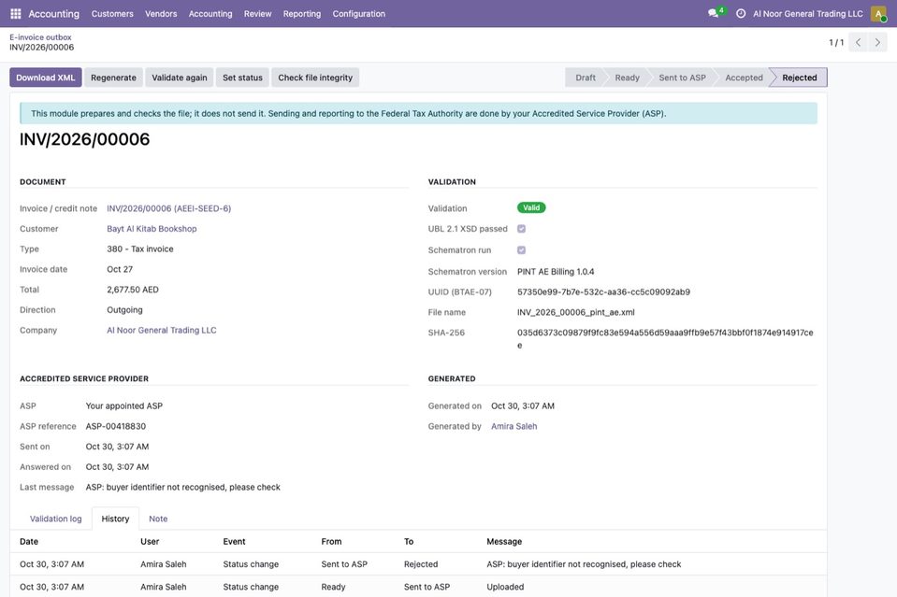Click the Download XML button
The width and height of the screenshot is (897, 597).
pyautogui.click(x=45, y=78)
